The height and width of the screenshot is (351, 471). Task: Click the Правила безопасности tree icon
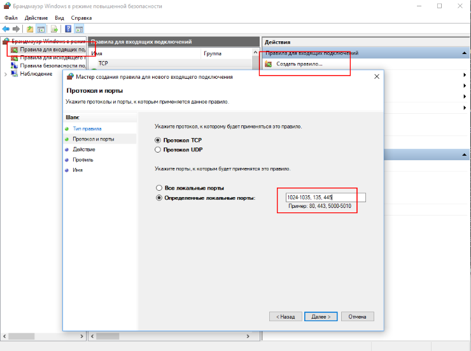tap(14, 65)
